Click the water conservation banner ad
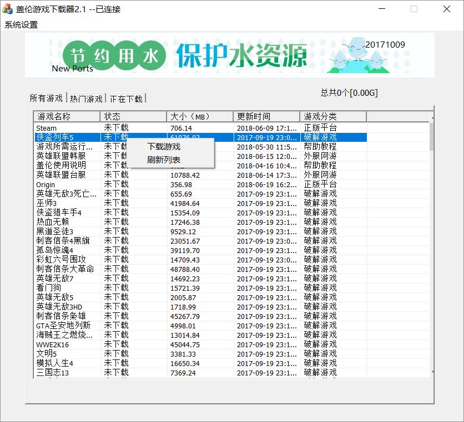Screen dimensions: 464x422 coord(230,55)
